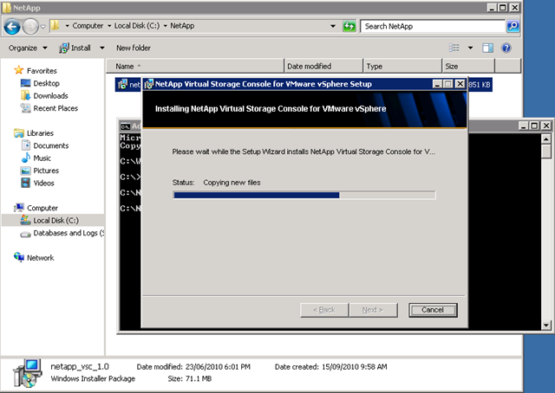The image size is (555, 393).
Task: Click the setup dialog title bar icon
Action: [148, 84]
